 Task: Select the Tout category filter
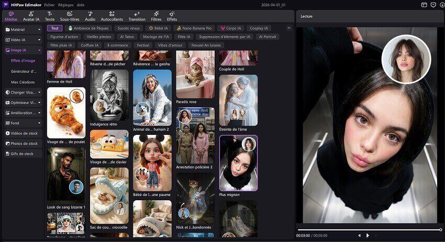[x=54, y=28]
